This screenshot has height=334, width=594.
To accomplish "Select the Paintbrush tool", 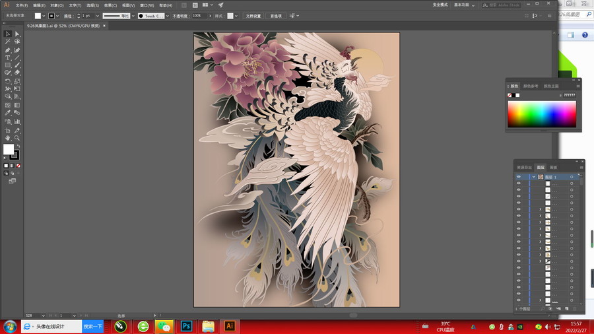I will [17, 65].
